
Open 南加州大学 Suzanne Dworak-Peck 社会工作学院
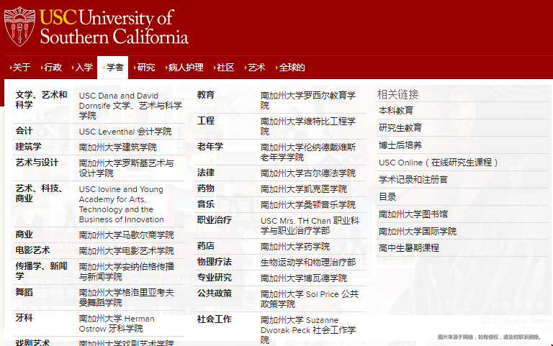click(308, 329)
